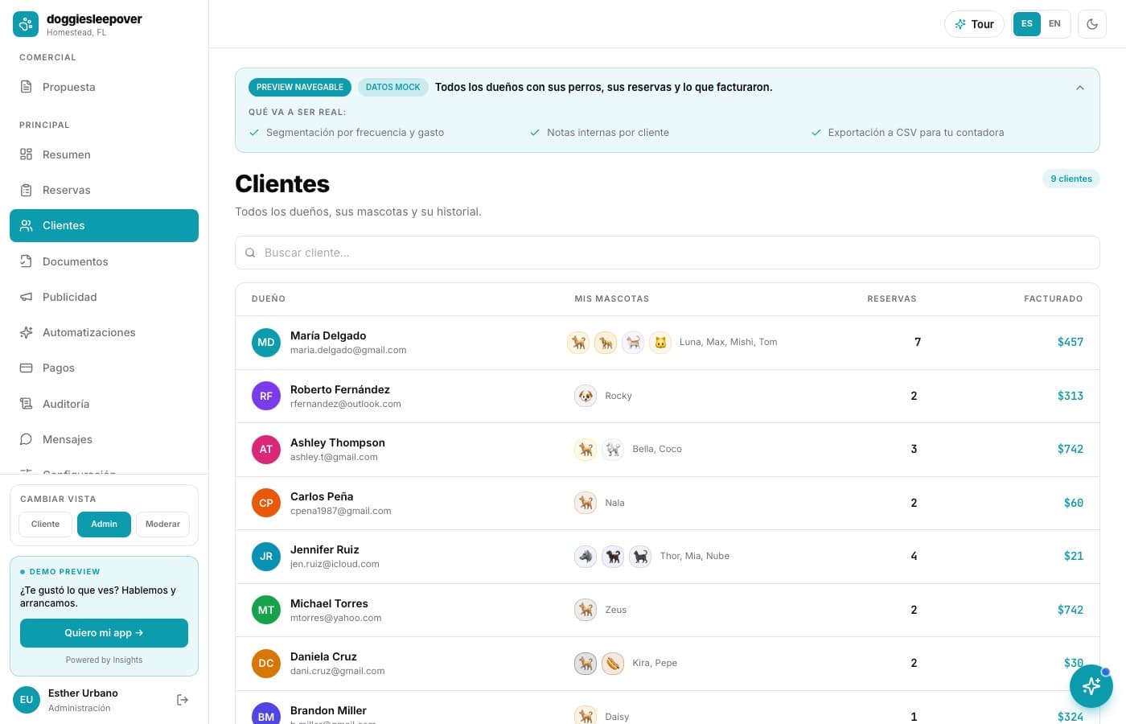Open the Propuesta sidebar item

click(x=104, y=87)
